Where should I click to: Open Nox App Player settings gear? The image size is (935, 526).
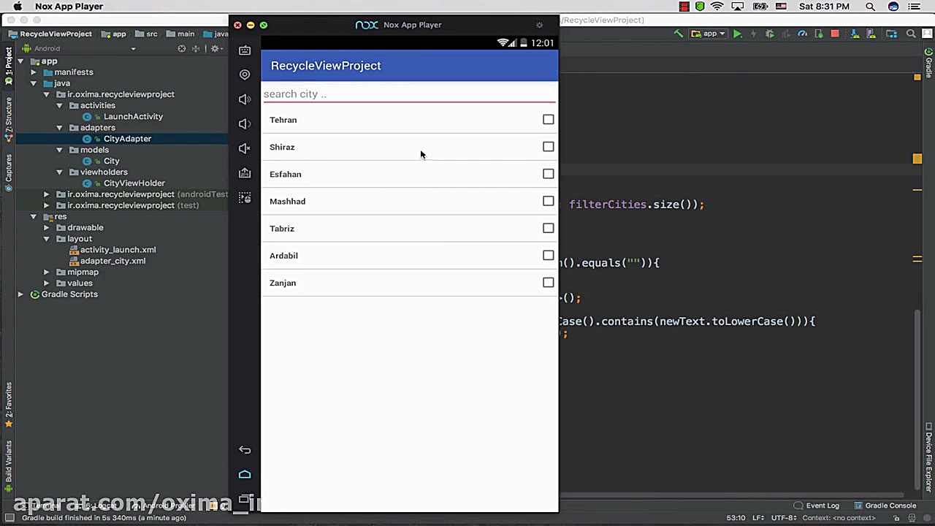point(540,25)
